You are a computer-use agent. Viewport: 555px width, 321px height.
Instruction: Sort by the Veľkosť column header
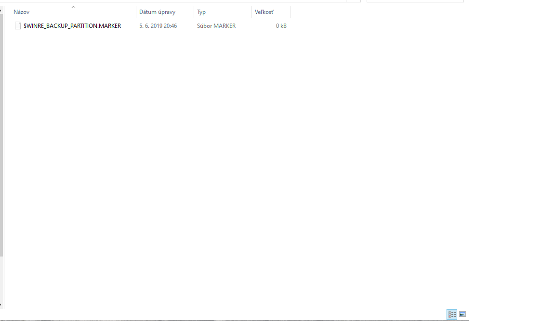point(264,12)
